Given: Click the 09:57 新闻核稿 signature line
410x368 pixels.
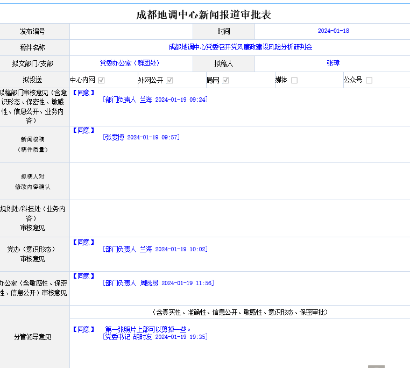Looking at the screenshot, I should [141, 137].
